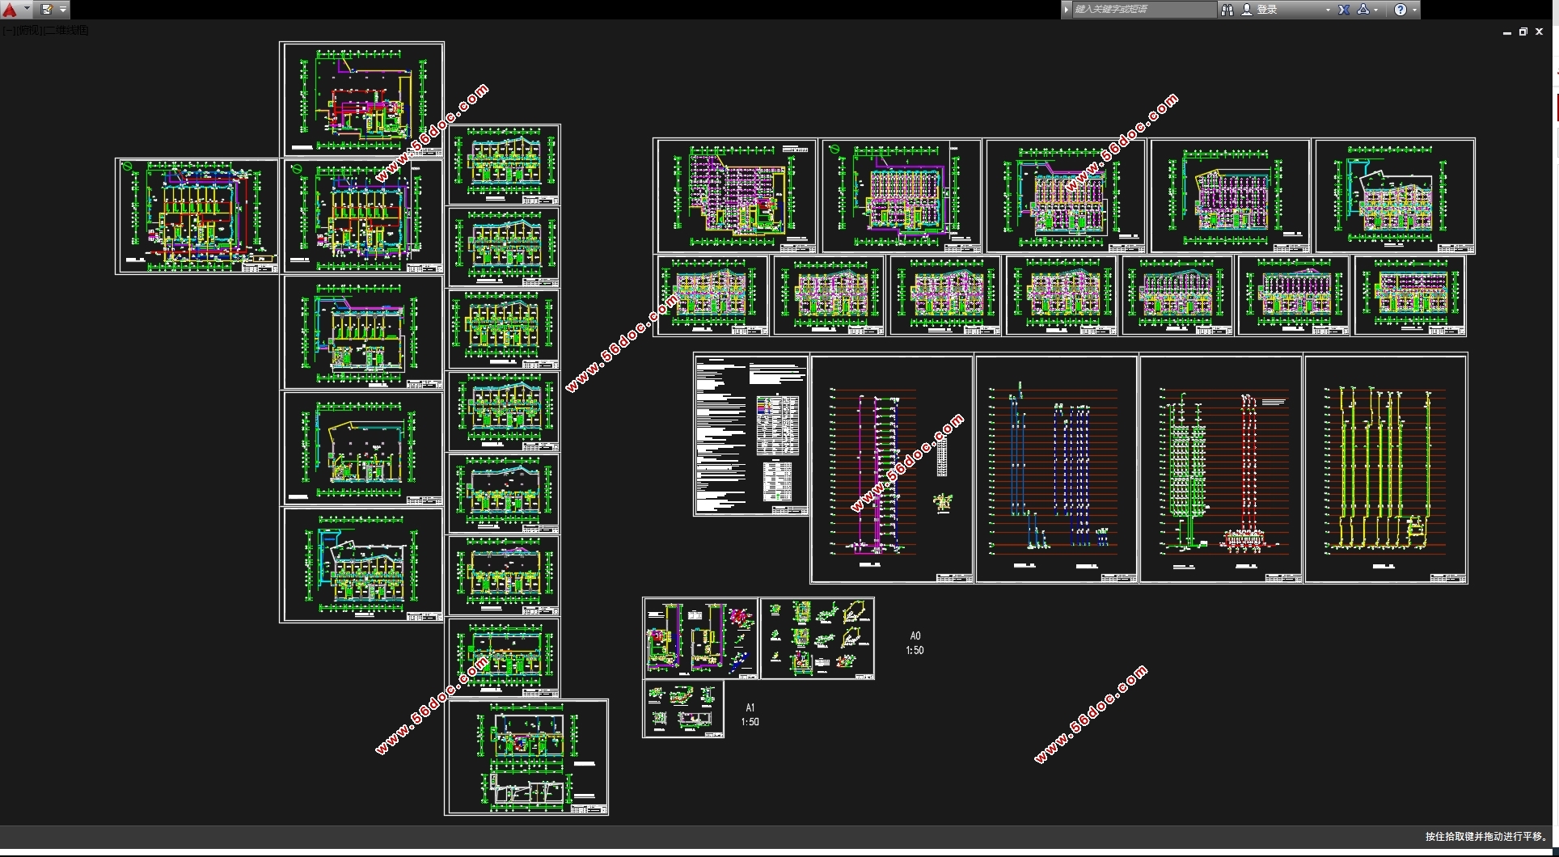Screen dimensions: 1559x857
Task: Open the AutoCAD application menu logo
Action: coord(10,10)
